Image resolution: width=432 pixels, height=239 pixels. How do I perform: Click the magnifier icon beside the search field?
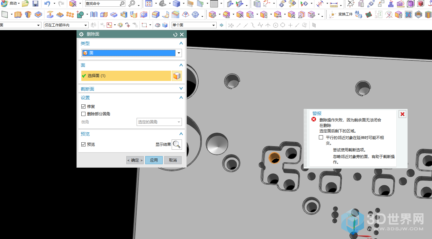[x=132, y=4]
